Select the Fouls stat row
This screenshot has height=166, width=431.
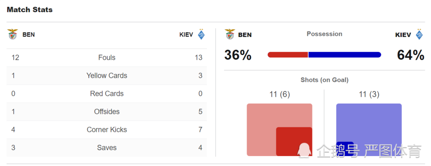tap(106, 58)
